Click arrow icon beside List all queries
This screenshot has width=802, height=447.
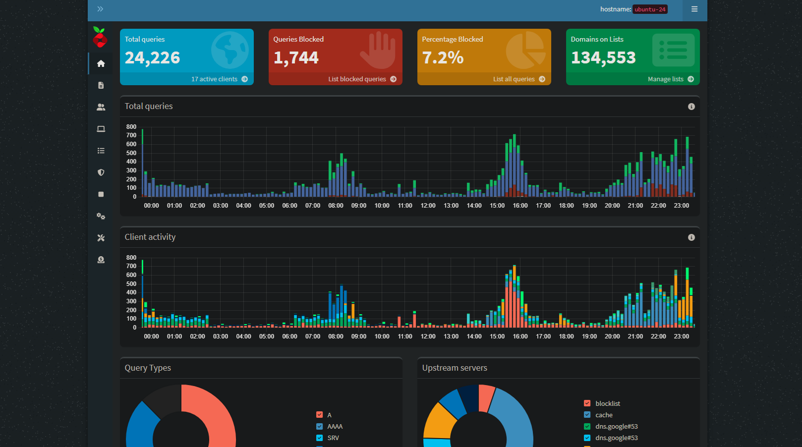[x=542, y=79]
